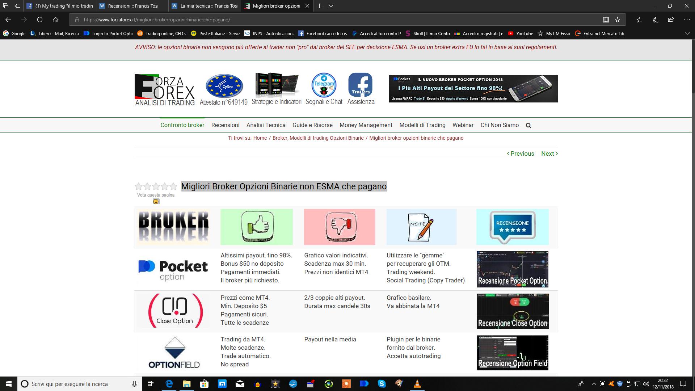Open Google favorites bookmark
This screenshot has width=695, height=391.
click(x=14, y=33)
